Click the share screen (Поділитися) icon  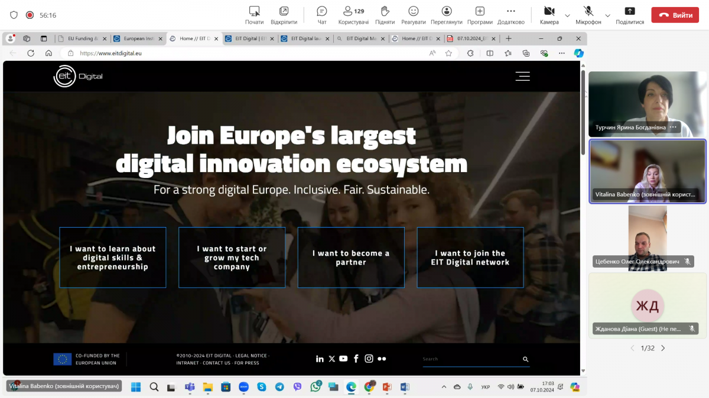coord(630,11)
